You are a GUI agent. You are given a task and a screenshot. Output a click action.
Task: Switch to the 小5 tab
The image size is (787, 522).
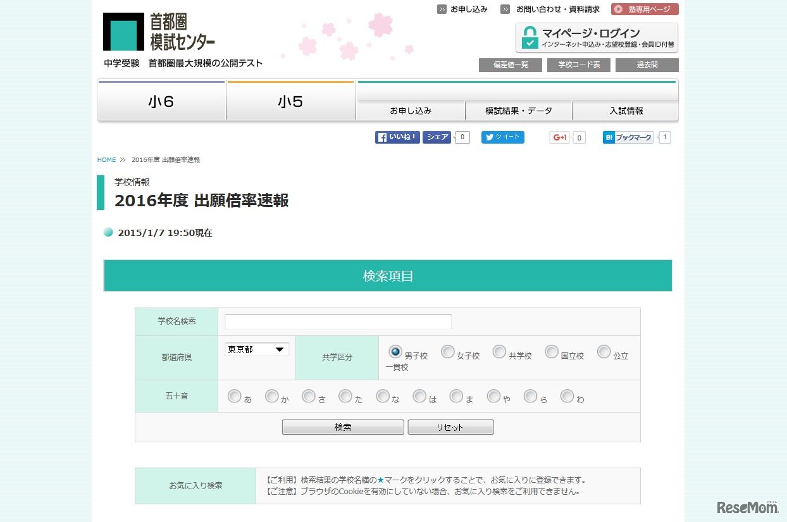(290, 101)
